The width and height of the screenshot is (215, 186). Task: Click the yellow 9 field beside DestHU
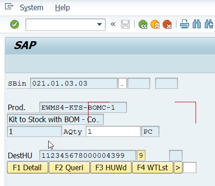[141, 155]
